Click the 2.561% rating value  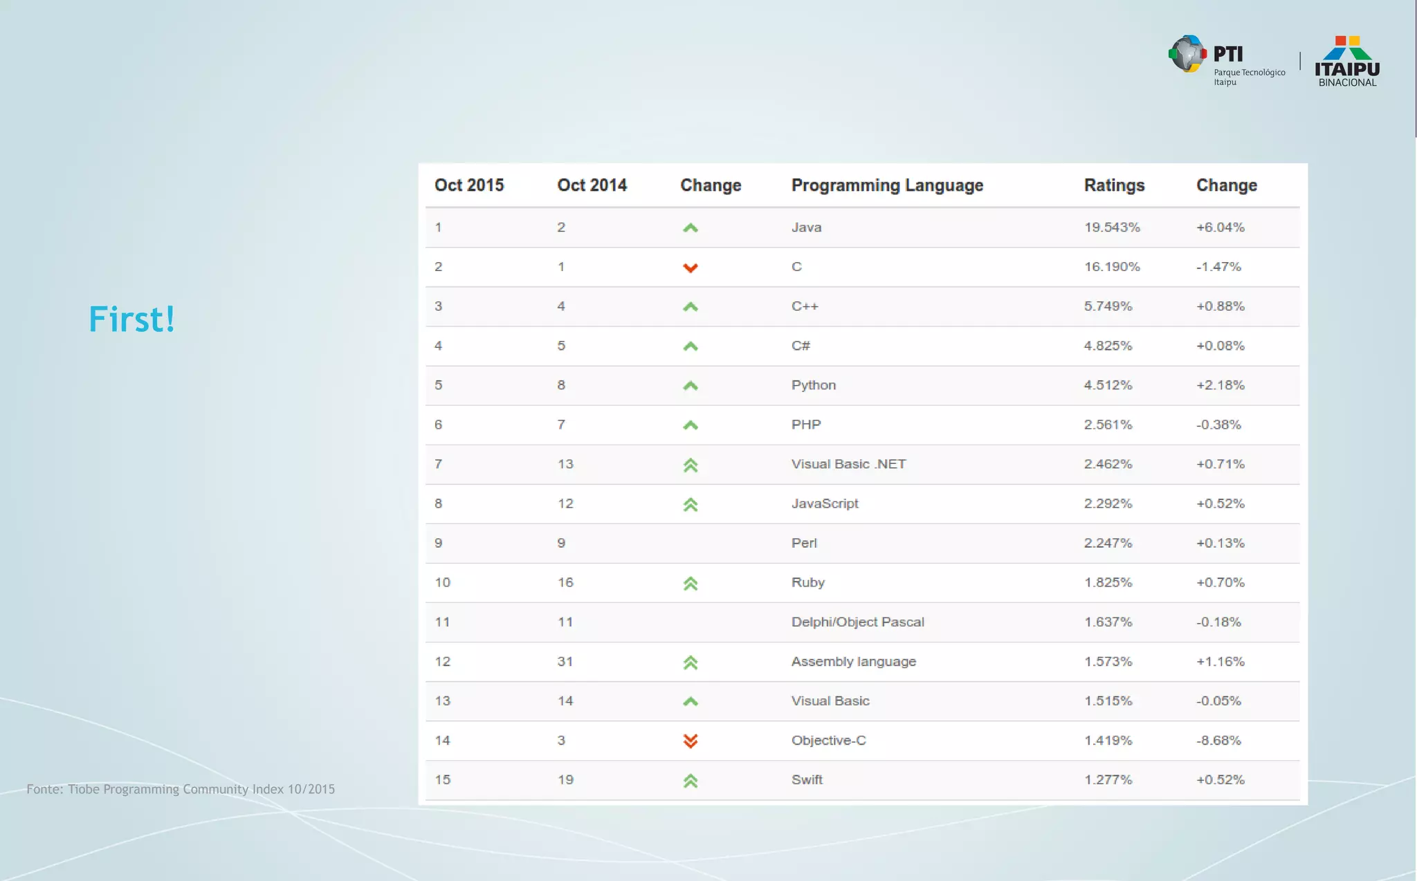(x=1108, y=425)
